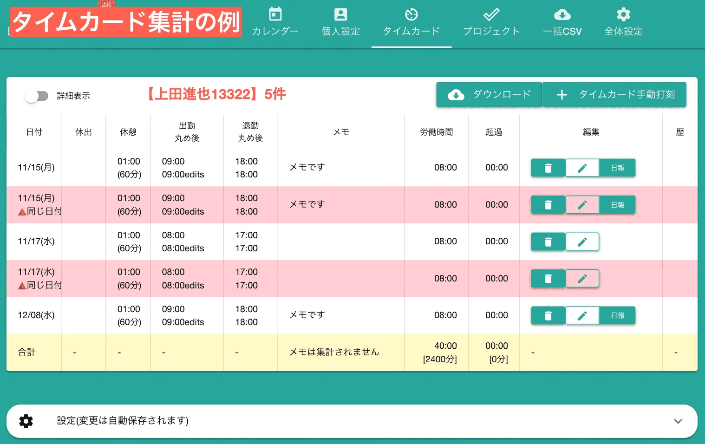This screenshot has height=444, width=705.
Task: Open 全体設定 via the gear icon
Action: [623, 14]
